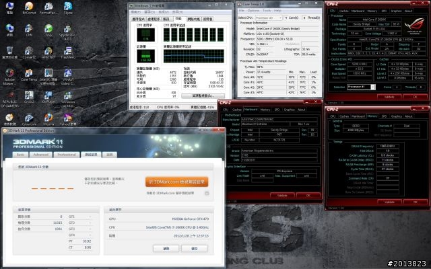Click Validate in top-right CPU-Z CPU window
The width and height of the screenshot is (431, 269).
coord(389,97)
